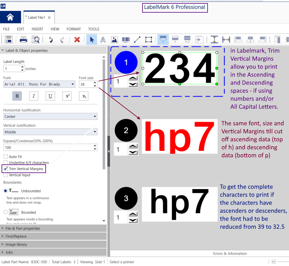The width and height of the screenshot is (289, 266).
Task: Select the Barcode tool
Action: coord(126,39)
